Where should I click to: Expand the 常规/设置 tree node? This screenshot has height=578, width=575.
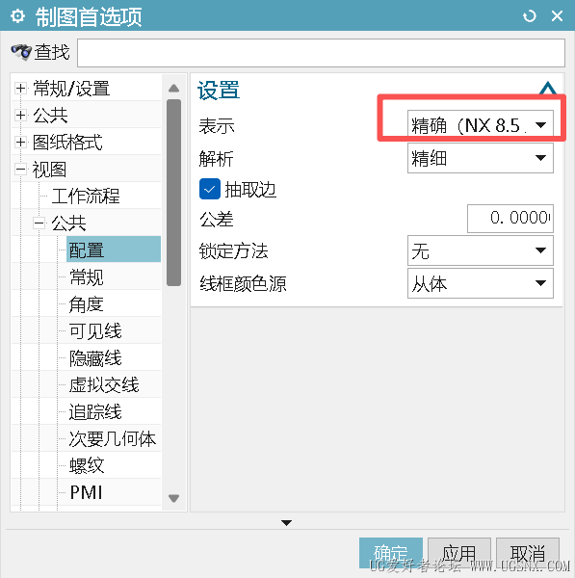pyautogui.click(x=20, y=88)
